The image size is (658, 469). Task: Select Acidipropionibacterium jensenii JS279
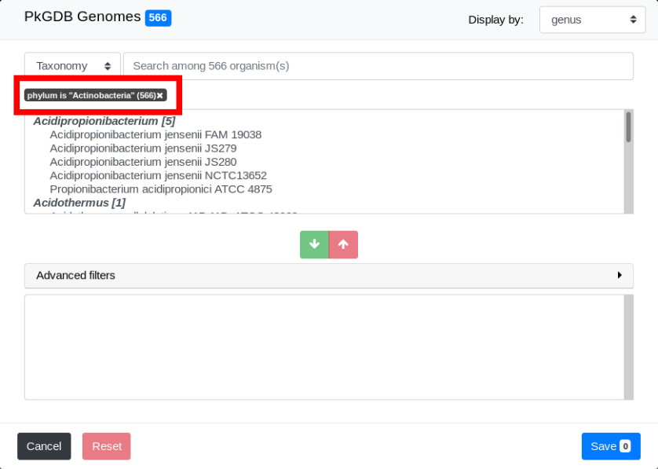[143, 148]
